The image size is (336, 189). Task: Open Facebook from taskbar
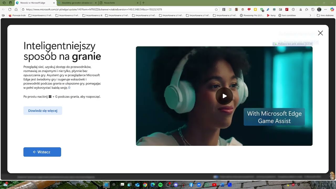tap(191, 185)
